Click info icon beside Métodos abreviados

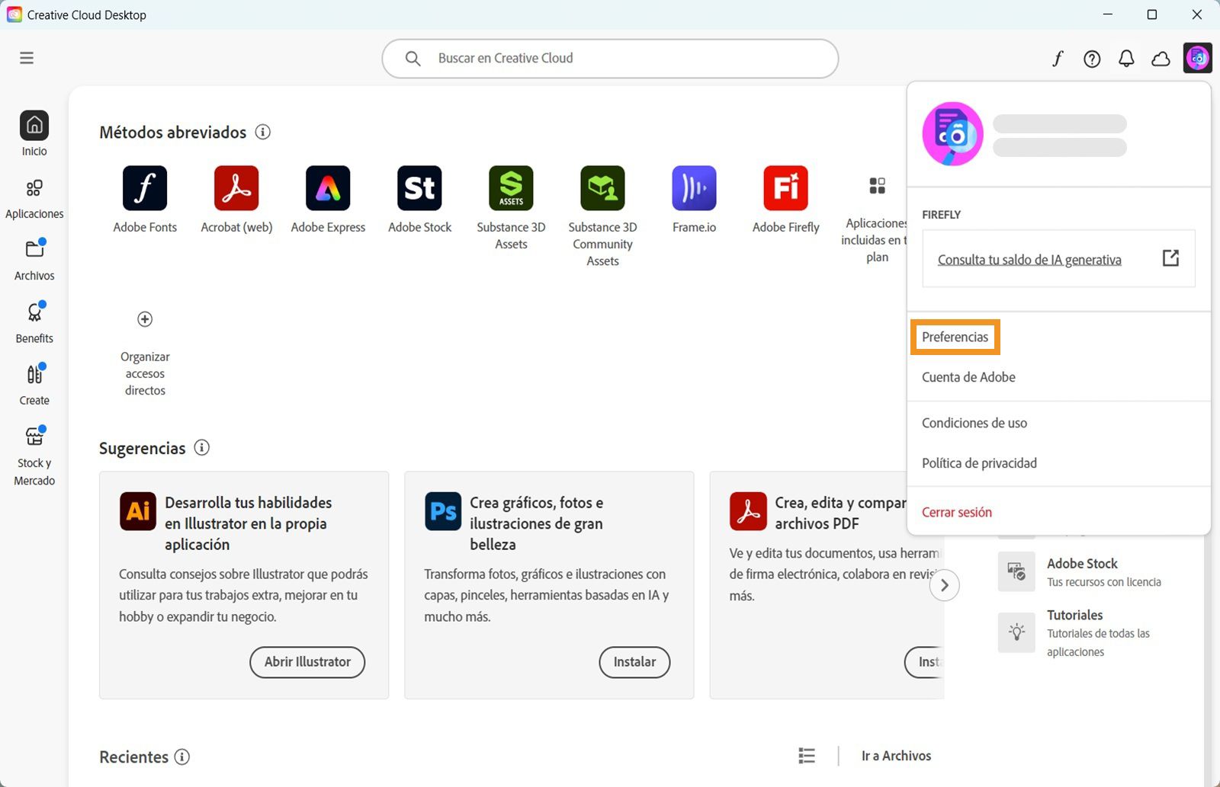[263, 132]
